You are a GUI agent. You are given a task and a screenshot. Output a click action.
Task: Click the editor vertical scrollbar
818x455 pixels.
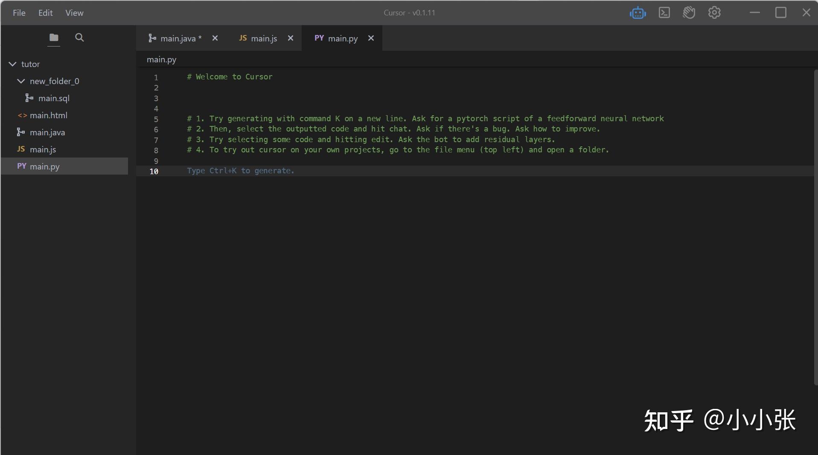click(815, 226)
